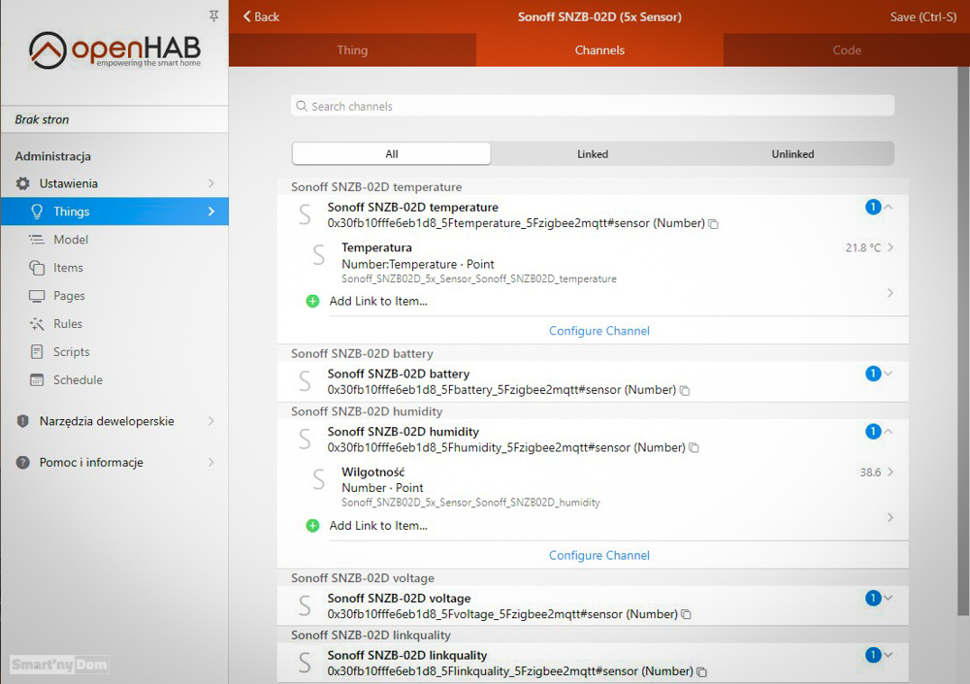Switch to the Channels tab

click(599, 50)
